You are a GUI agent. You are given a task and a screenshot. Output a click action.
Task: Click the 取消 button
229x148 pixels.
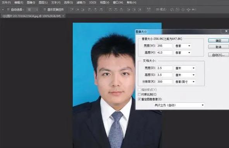[219, 47]
